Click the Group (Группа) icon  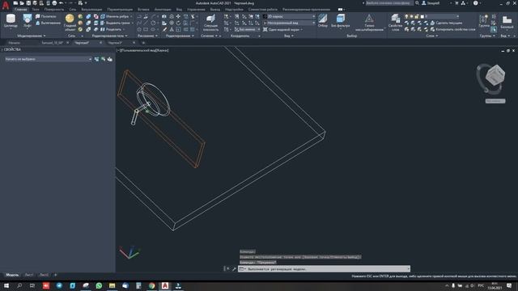(484, 20)
